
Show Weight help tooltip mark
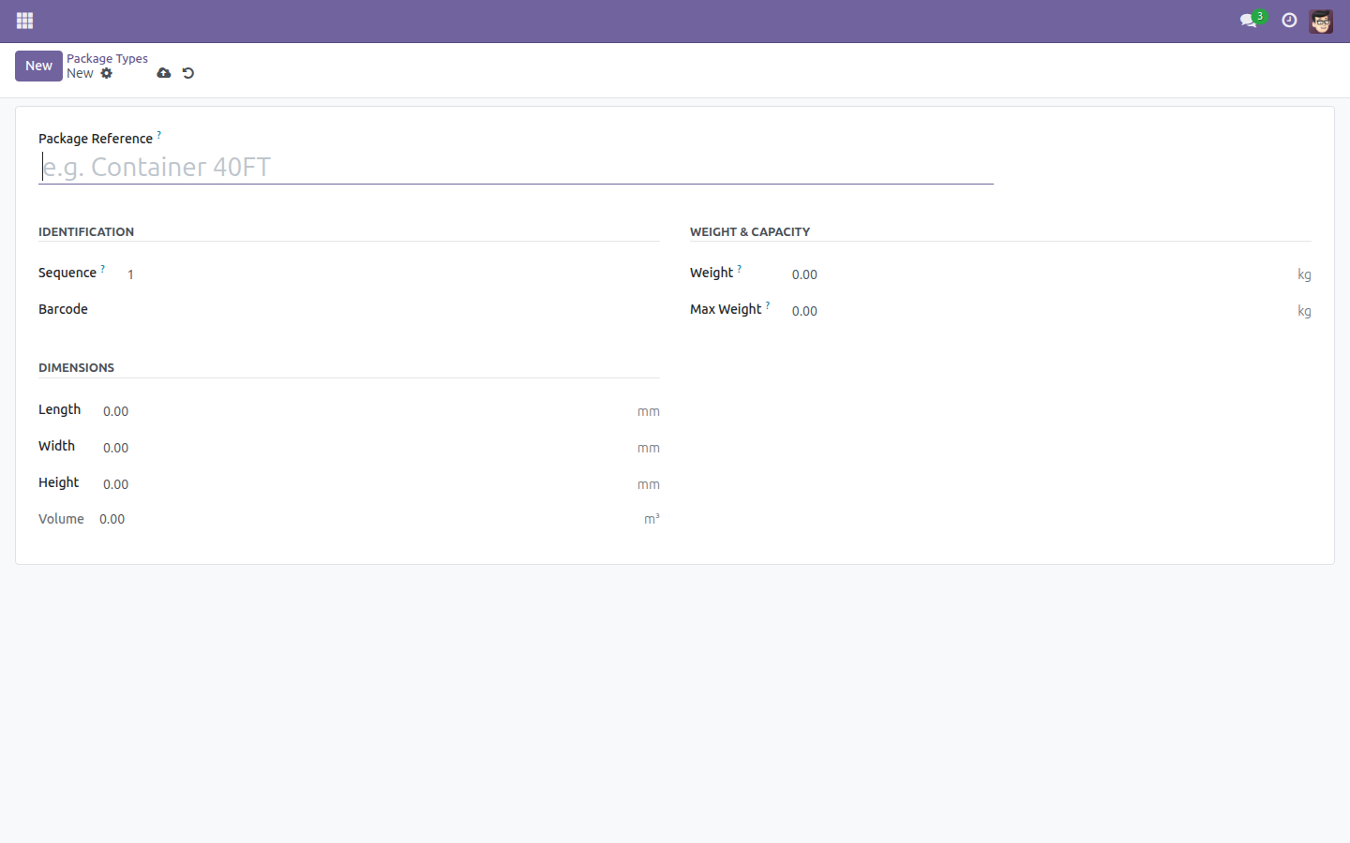click(x=740, y=269)
